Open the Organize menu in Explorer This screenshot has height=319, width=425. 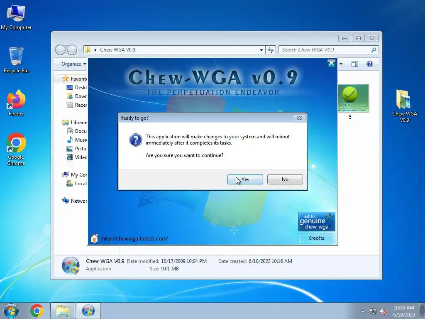tap(73, 64)
